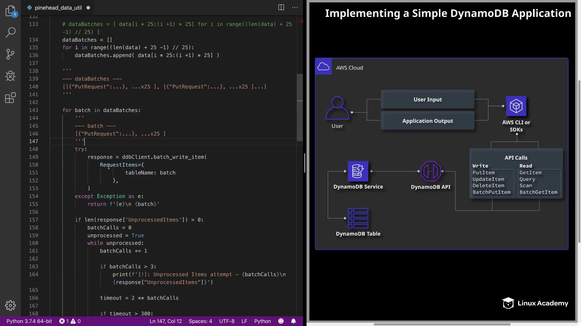Toggle the LF end-of-line setting
Image resolution: width=581 pixels, height=326 pixels.
coord(244,321)
